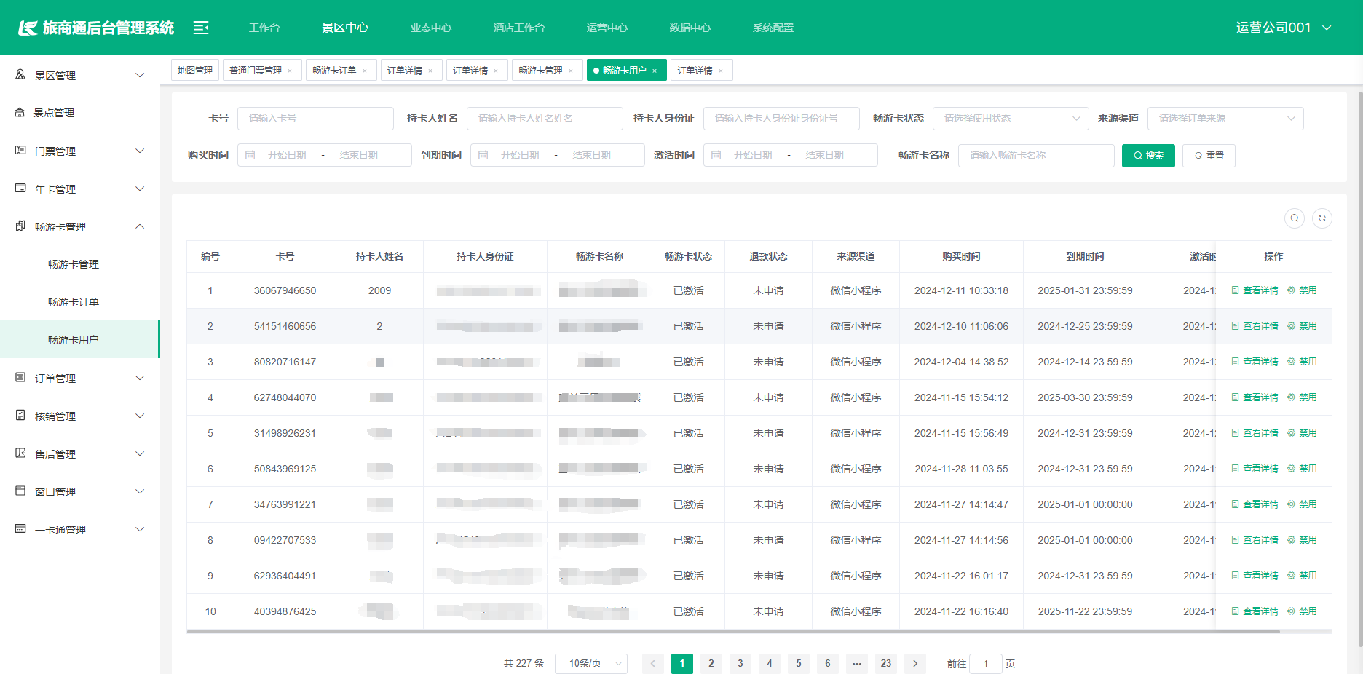Click the 畅游卡名称 input field
Viewport: 1363px width, 674px height.
(1036, 155)
